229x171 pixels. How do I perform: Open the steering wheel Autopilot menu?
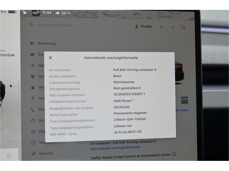(x=33, y=76)
